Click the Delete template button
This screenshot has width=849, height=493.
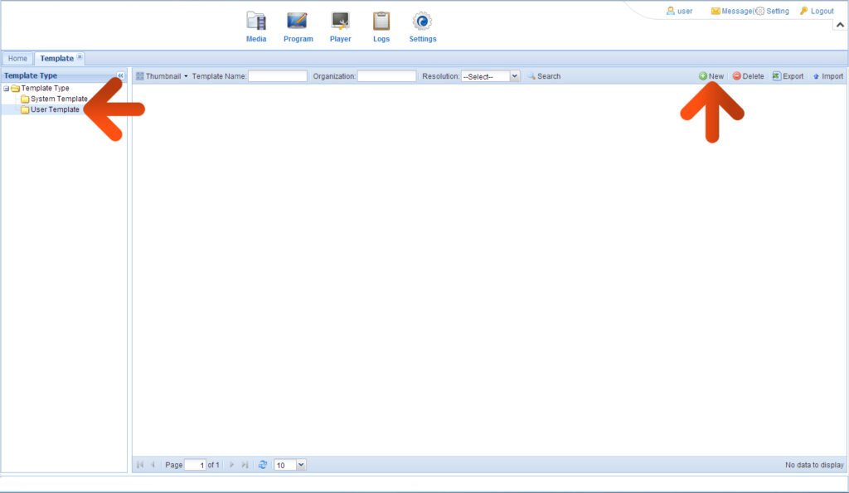(x=748, y=76)
